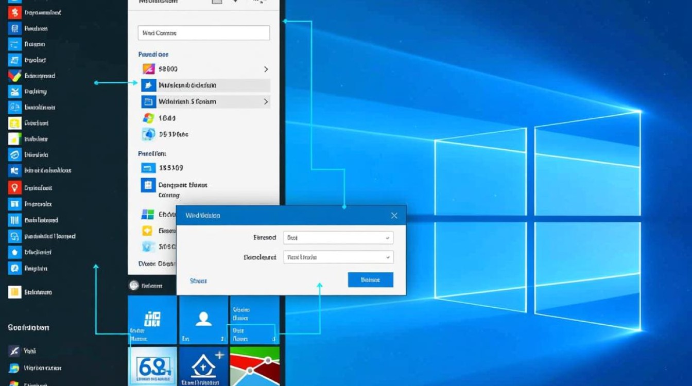
Task: Select the yellow folder item in left list
Action: point(14,292)
